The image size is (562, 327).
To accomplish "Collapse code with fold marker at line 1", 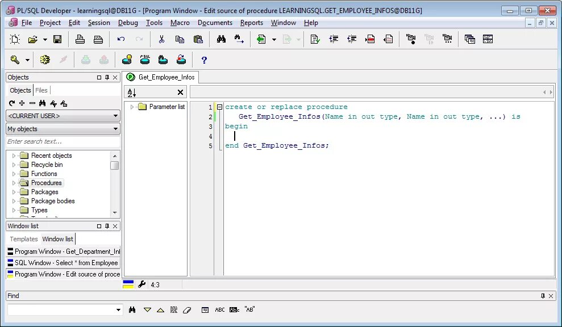I will pos(220,107).
